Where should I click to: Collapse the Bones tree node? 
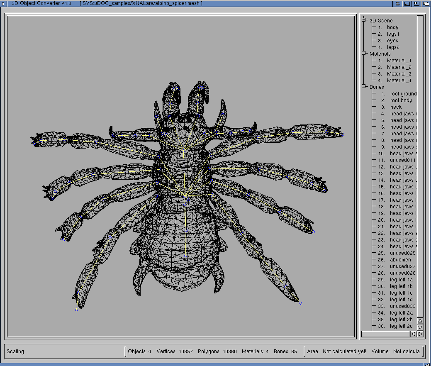click(364, 87)
